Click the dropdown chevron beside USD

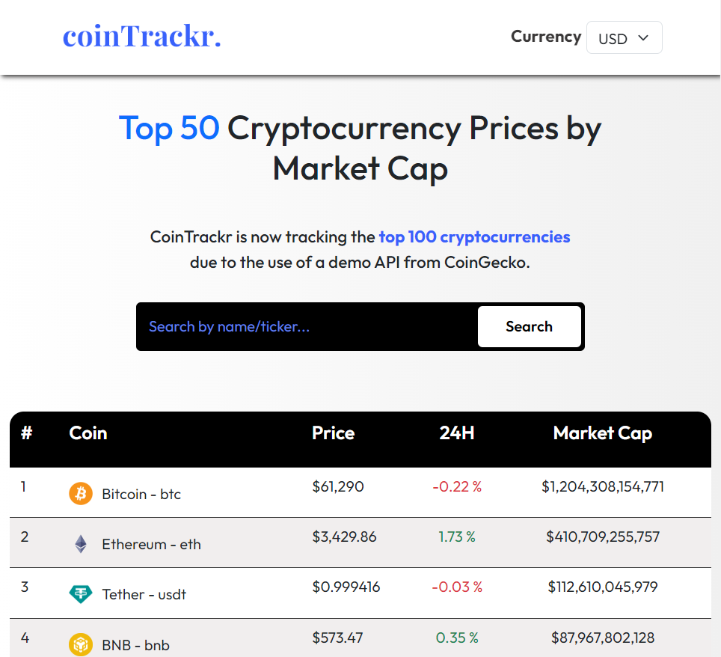click(643, 38)
